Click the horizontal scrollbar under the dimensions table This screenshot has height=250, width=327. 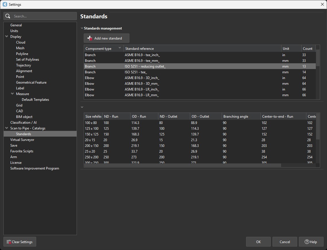coord(181,165)
